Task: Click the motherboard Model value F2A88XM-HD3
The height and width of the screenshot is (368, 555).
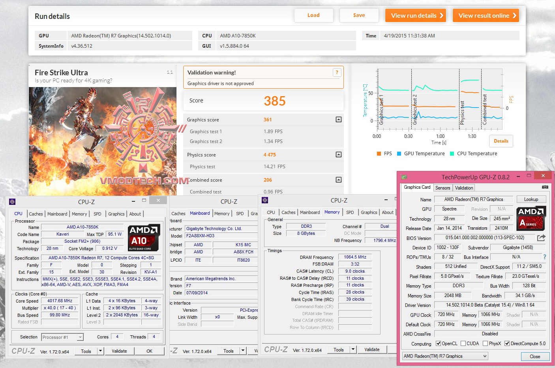Action: (x=200, y=236)
